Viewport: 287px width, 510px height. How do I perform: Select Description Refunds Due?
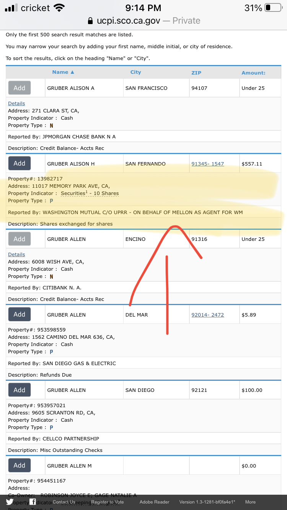[x=40, y=375]
